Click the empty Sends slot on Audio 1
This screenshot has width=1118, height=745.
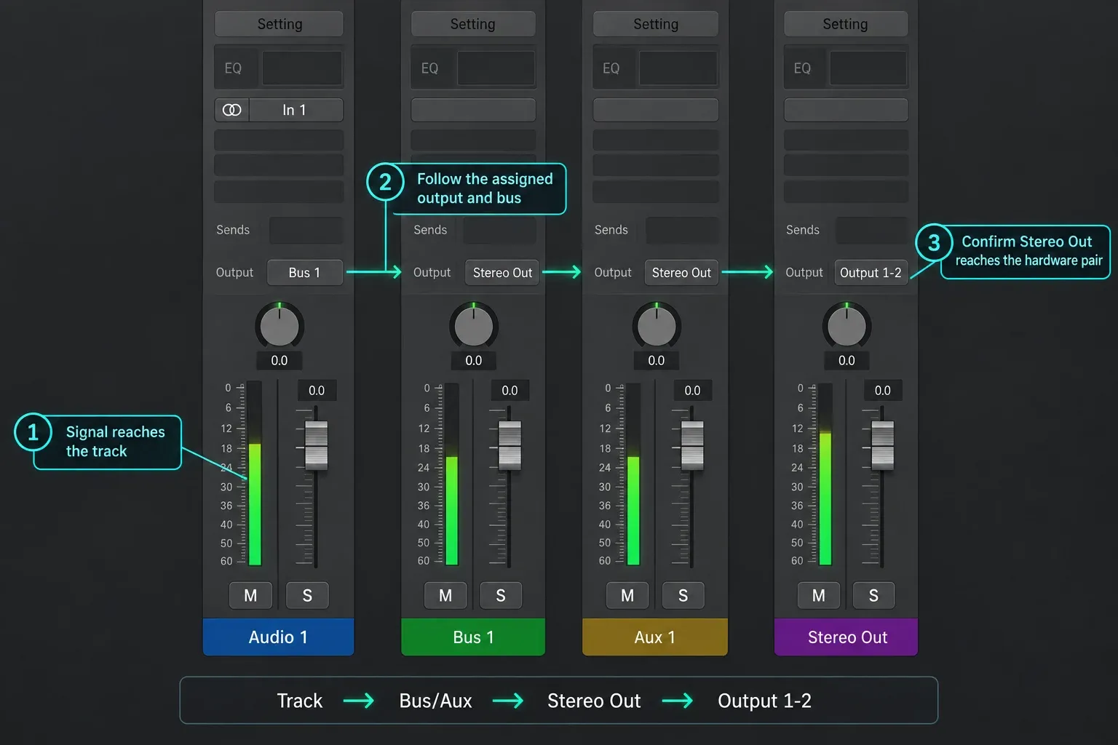coord(306,230)
